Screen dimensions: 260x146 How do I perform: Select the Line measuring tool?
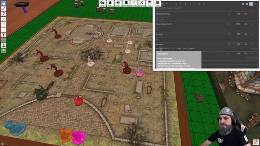tap(4, 19)
